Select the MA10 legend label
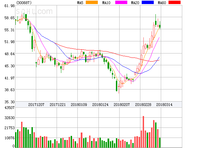201x148 pixels. (x=106, y=3)
